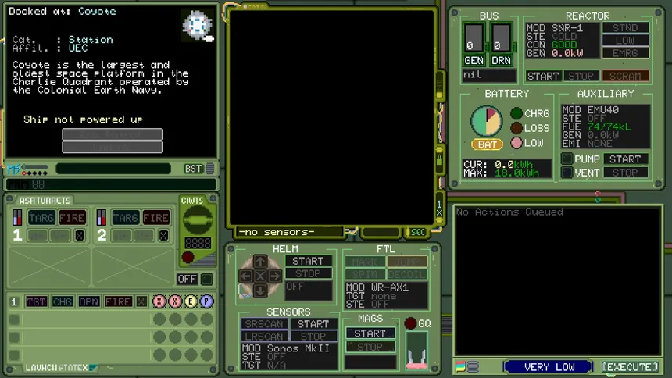Screen dimensions: 672x378
Task: Start the sensors
Action: point(313,324)
